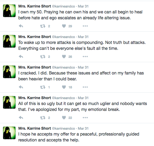The width and height of the screenshot is (154, 146).
Task: Retweet the "I cracked. I did." tweet
Action: click(43, 87)
